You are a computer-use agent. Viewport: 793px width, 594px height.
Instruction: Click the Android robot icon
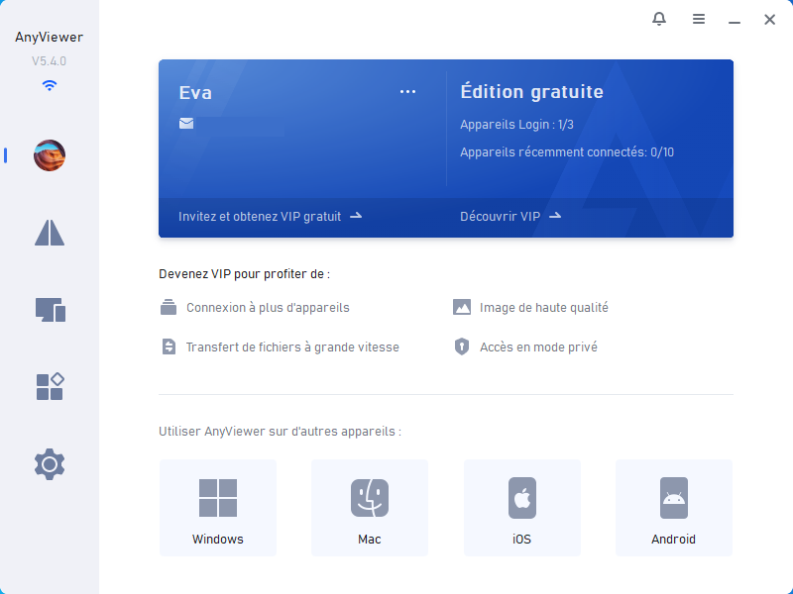coord(674,498)
